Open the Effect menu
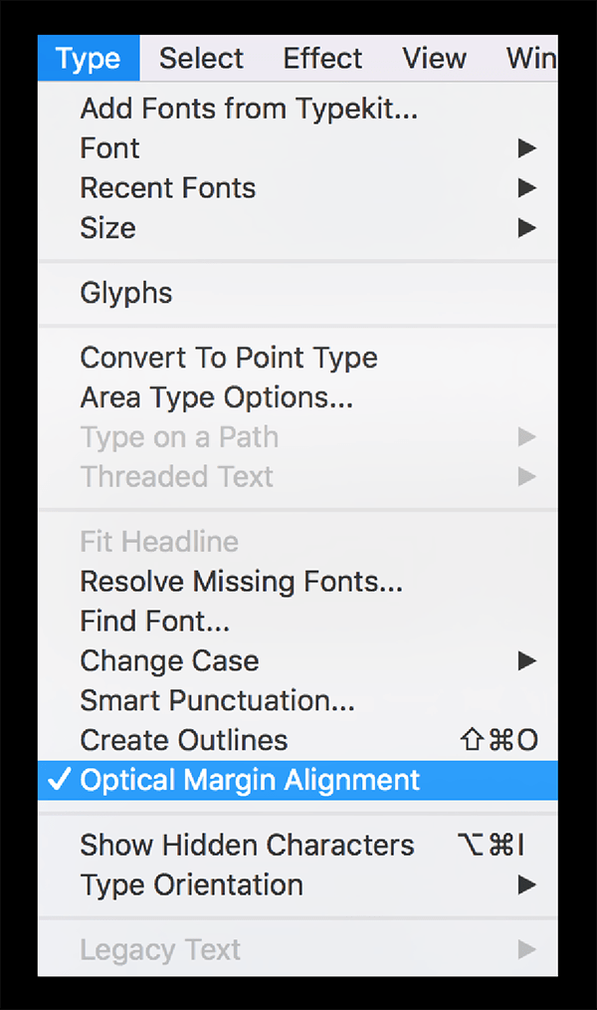 pos(322,58)
